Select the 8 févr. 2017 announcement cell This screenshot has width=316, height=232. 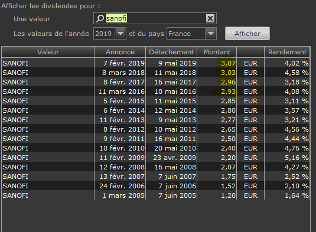pos(120,82)
